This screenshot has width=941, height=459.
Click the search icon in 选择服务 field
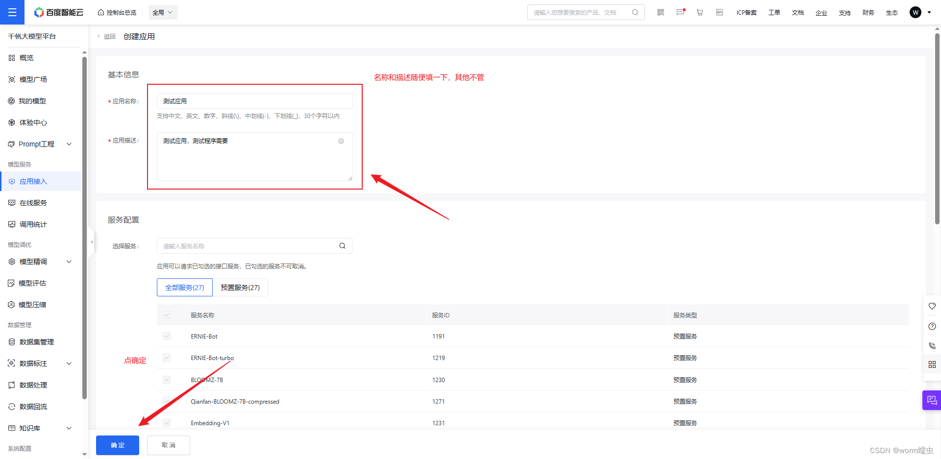(342, 246)
